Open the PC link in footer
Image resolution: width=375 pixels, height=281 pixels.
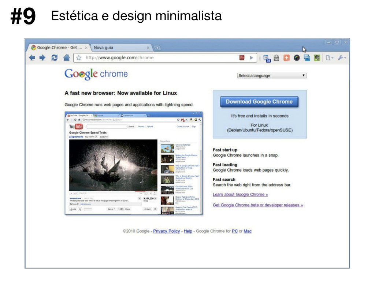click(x=235, y=231)
